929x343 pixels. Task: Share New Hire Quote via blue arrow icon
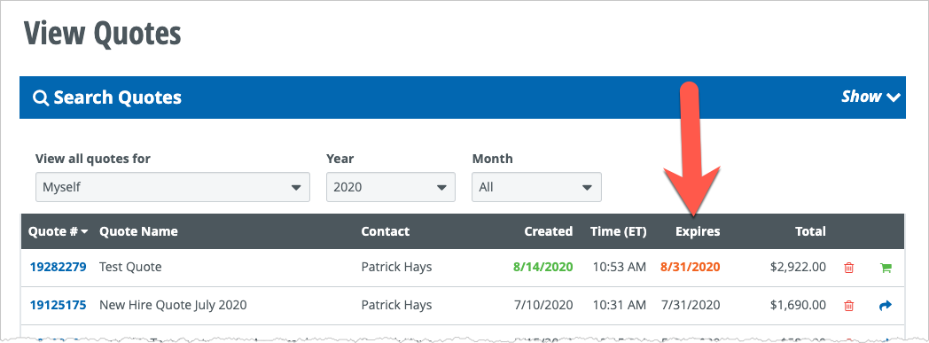tap(886, 306)
